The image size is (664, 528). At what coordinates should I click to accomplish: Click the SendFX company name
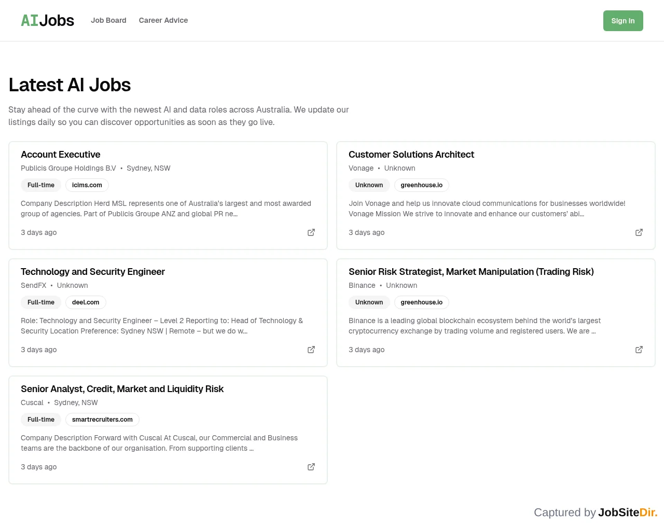pyautogui.click(x=34, y=285)
